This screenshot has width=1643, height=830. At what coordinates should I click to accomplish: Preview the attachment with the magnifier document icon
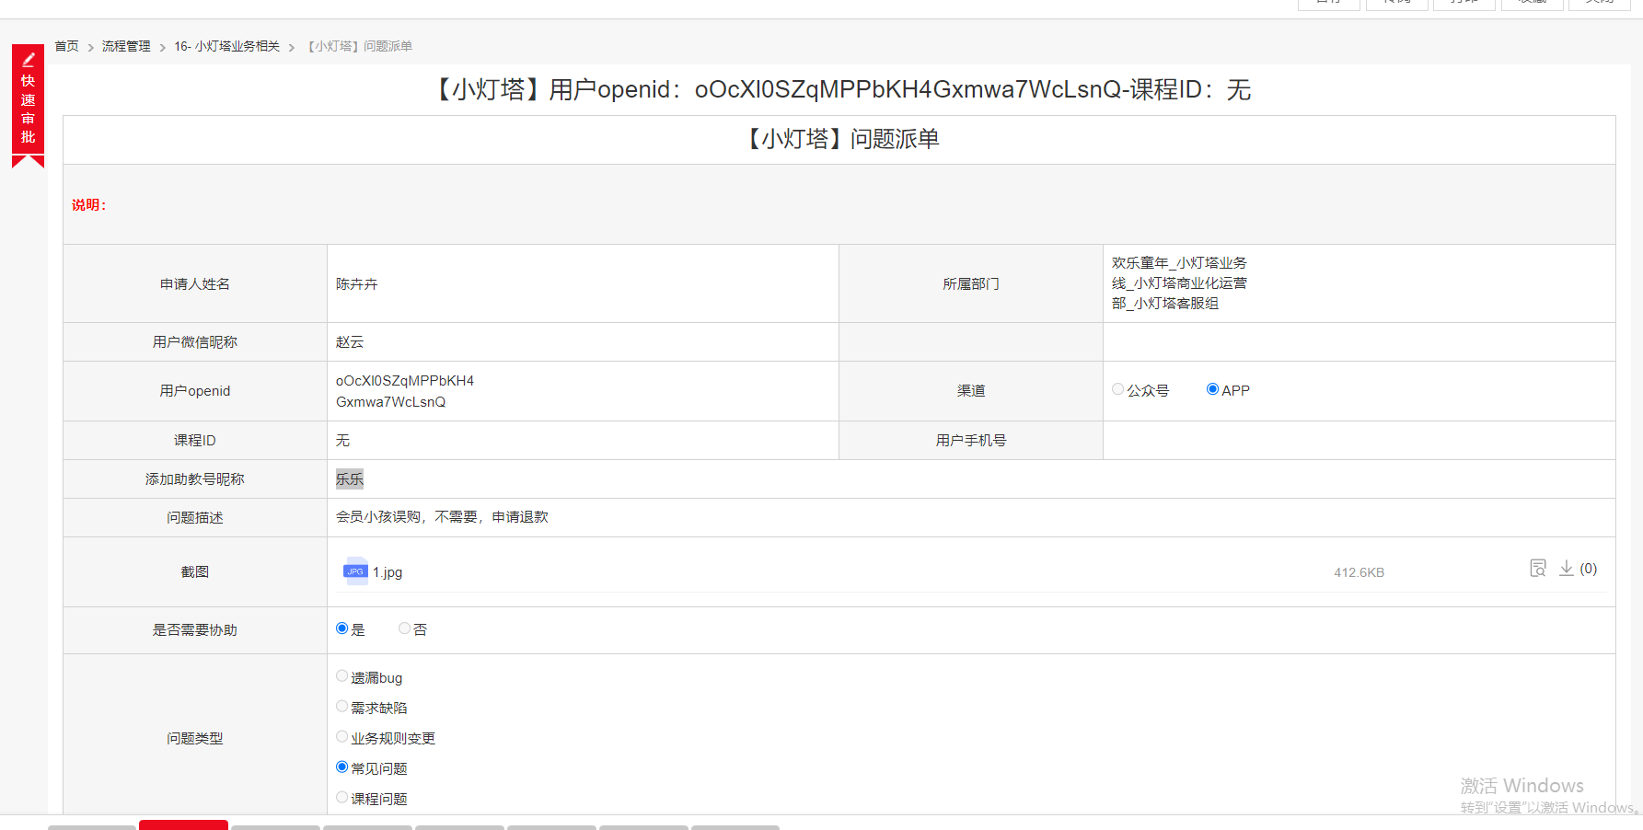[x=1537, y=569]
